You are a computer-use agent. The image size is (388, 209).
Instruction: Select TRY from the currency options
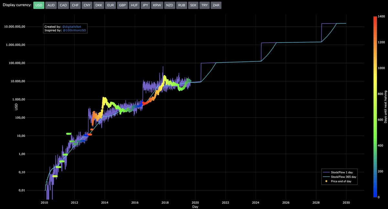click(204, 5)
